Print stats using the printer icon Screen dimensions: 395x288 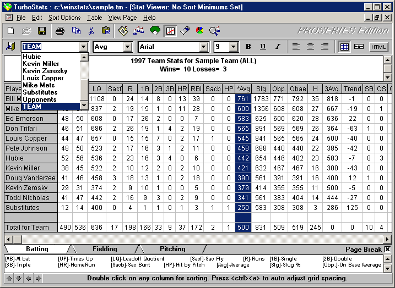[x=60, y=31]
